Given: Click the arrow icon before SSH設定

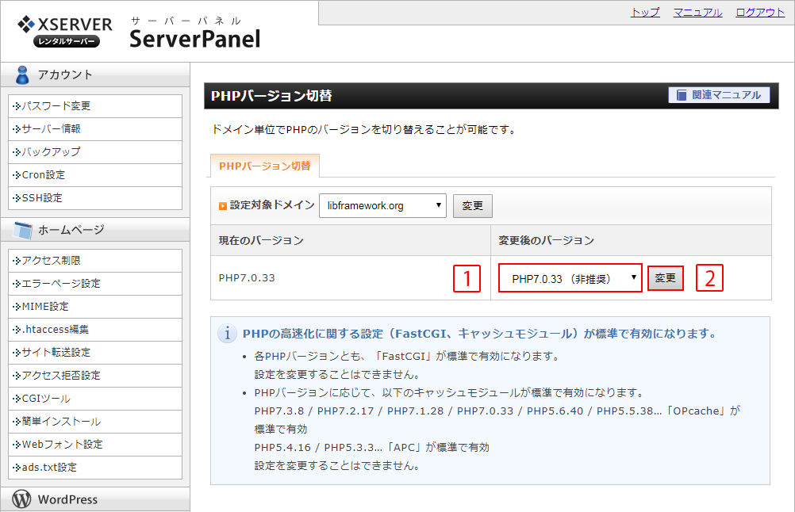Looking at the screenshot, I should (x=17, y=197).
